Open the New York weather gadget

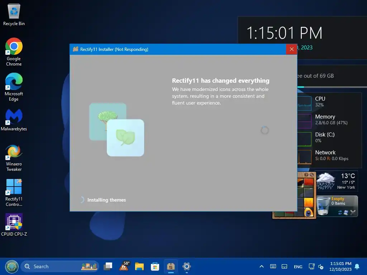click(x=337, y=181)
